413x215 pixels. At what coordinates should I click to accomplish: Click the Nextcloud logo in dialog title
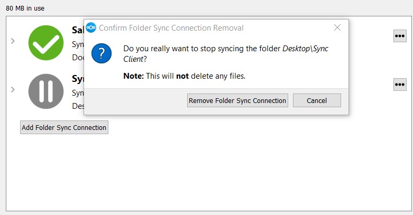91,27
